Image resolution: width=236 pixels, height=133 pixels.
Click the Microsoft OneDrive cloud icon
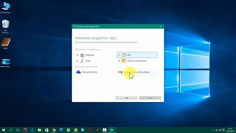(x=79, y=72)
